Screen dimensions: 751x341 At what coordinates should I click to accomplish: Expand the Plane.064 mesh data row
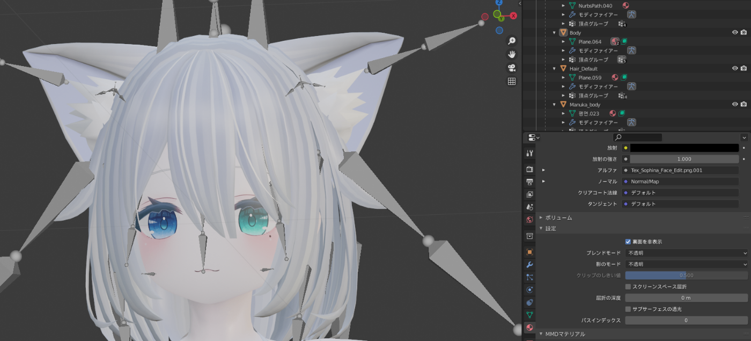coord(563,42)
